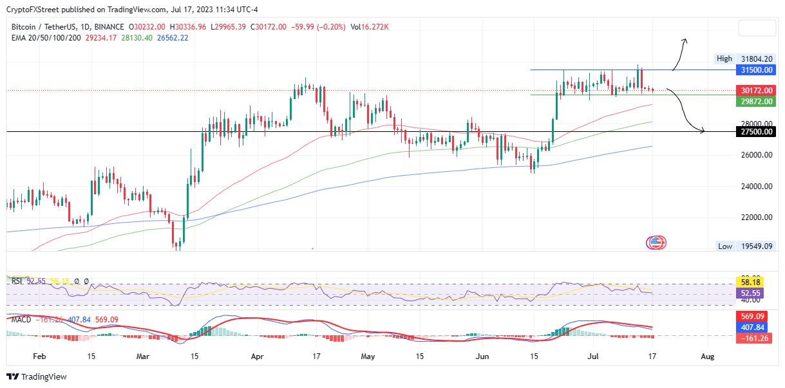Click the RSI indicator legend label

point(18,281)
